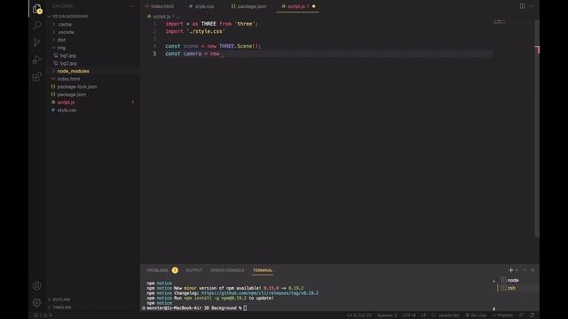Open the npm changelog GitHub link
This screenshot has width=568, height=319.
(260, 293)
